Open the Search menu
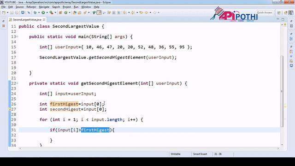295x166 pixels. point(56,7)
